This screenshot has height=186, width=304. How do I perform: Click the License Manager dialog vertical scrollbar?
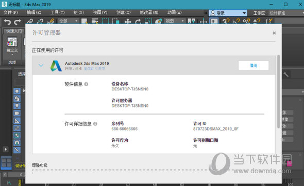[x=278, y=91]
